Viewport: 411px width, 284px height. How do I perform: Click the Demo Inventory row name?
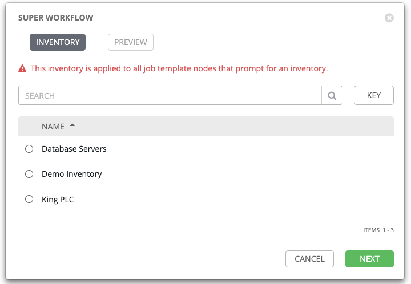72,174
